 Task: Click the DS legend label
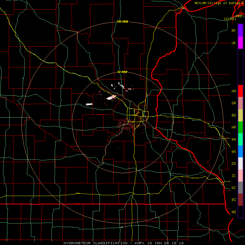(x=234, y=163)
